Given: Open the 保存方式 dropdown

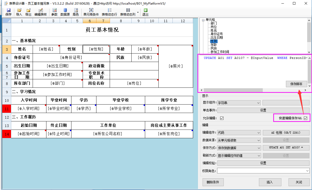Looking at the screenshot, I should tap(239, 148).
